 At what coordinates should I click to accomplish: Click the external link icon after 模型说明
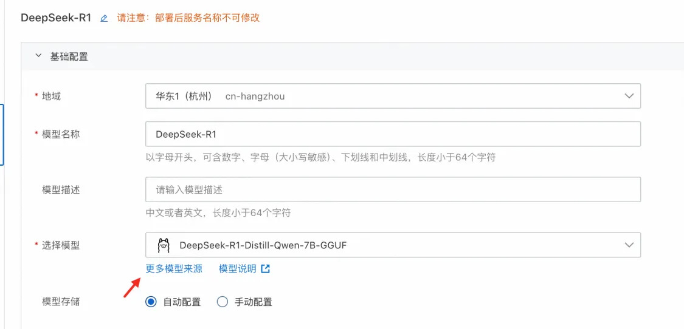pyautogui.click(x=265, y=268)
